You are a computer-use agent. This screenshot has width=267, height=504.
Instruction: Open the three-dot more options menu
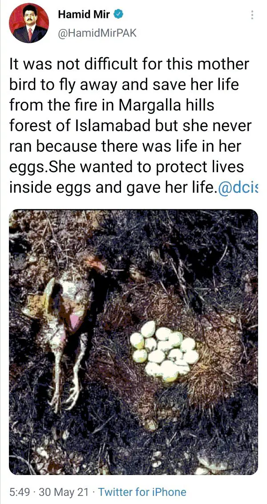pos(252,15)
